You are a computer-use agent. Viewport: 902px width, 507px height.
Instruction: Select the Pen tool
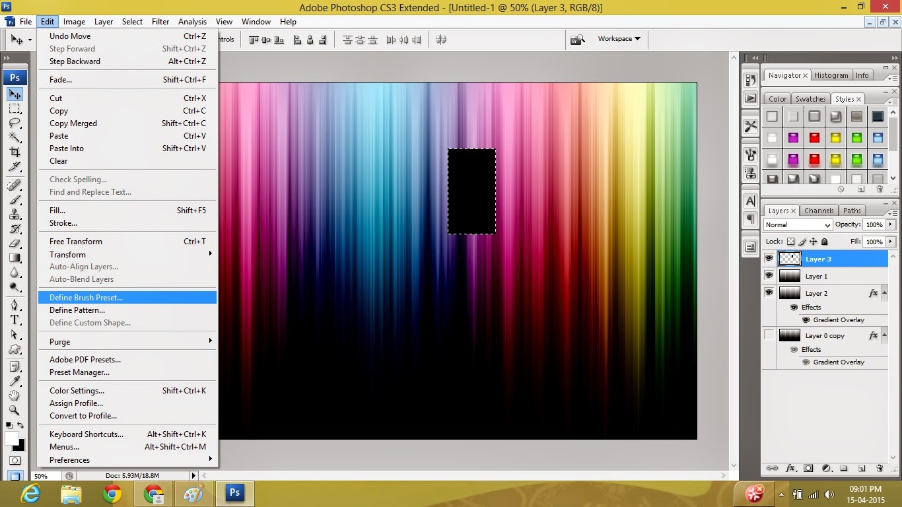[16, 306]
